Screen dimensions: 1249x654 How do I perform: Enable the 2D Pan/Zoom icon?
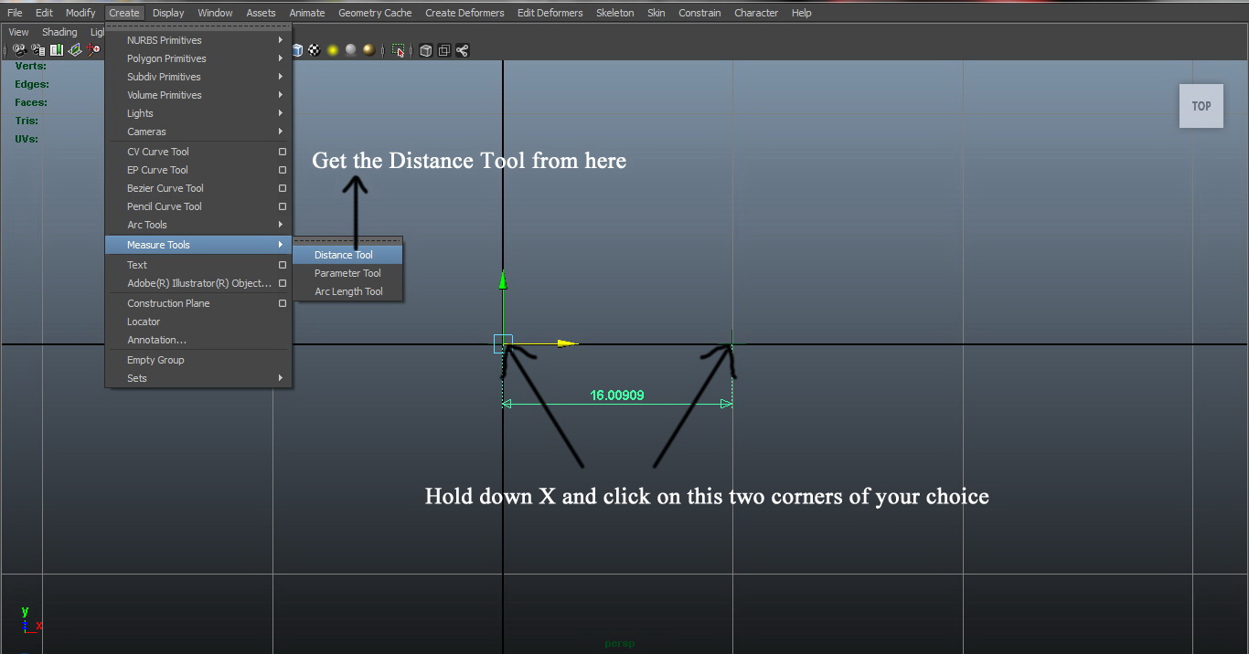93,50
